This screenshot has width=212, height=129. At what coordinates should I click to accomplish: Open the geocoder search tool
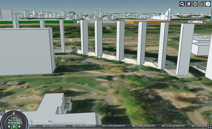[x=182, y=4]
